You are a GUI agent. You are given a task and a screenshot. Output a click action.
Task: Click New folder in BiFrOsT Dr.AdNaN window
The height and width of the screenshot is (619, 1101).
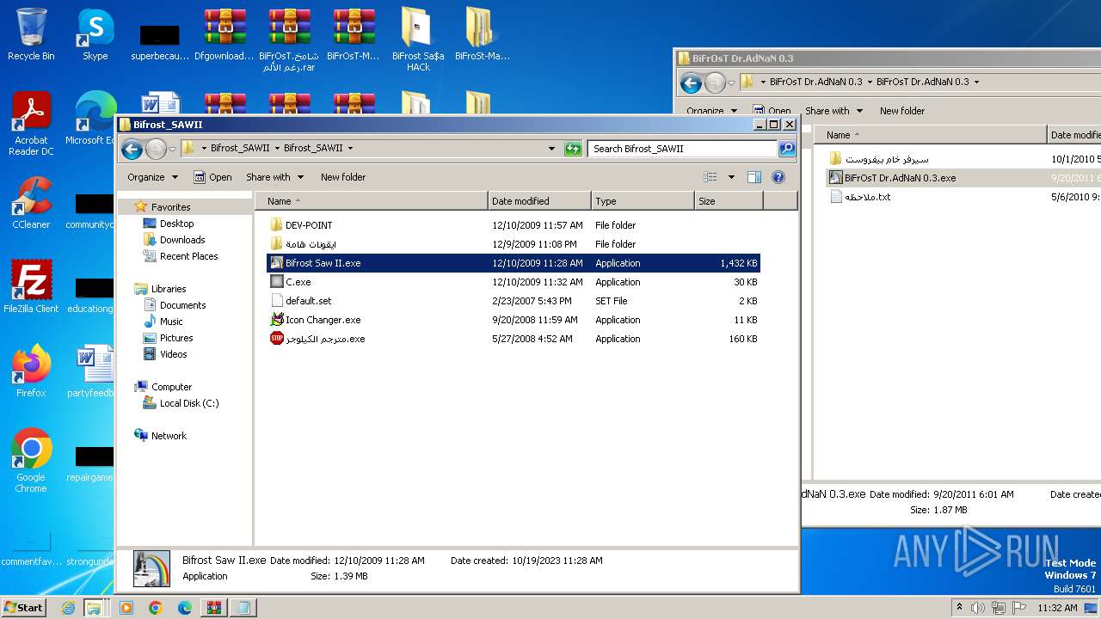pyautogui.click(x=902, y=111)
